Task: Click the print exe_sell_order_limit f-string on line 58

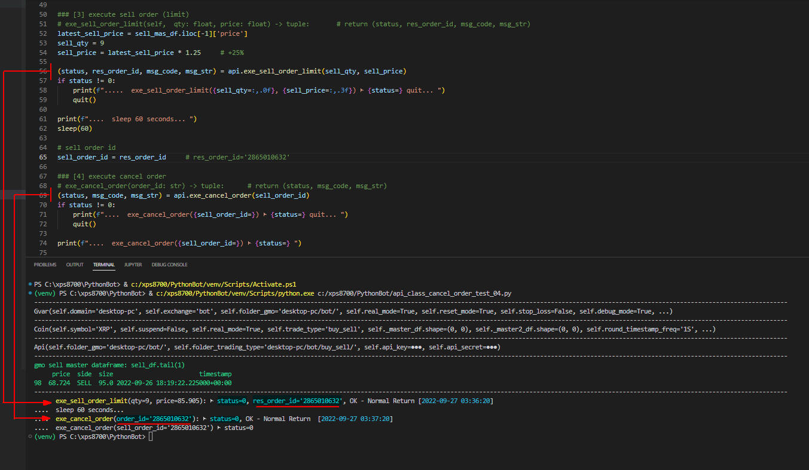Action: 259,91
